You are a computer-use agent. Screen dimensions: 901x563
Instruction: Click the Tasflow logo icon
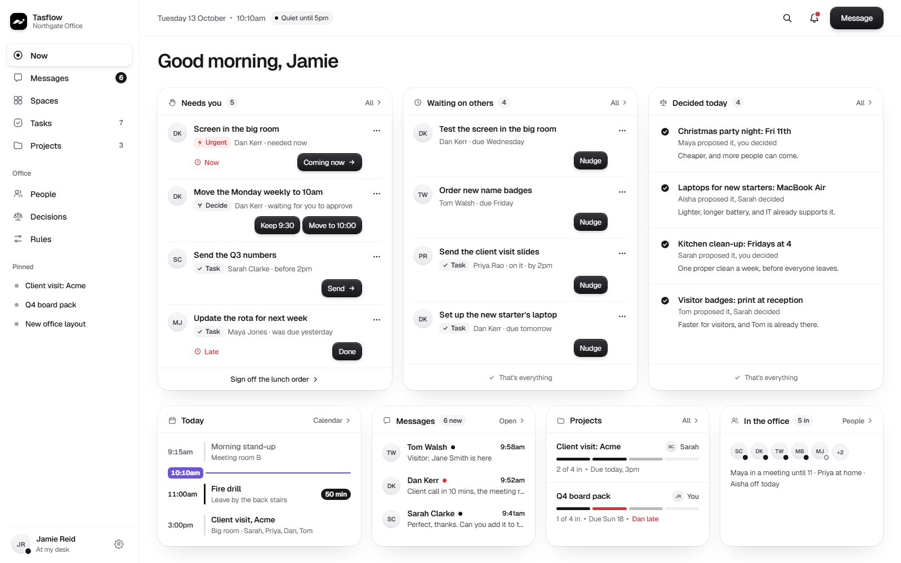[x=19, y=21]
